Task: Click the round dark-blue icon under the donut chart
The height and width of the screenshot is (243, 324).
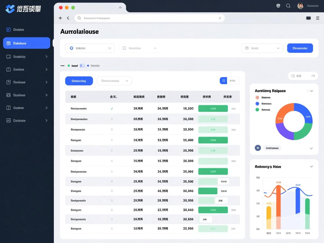Action: pos(258,148)
